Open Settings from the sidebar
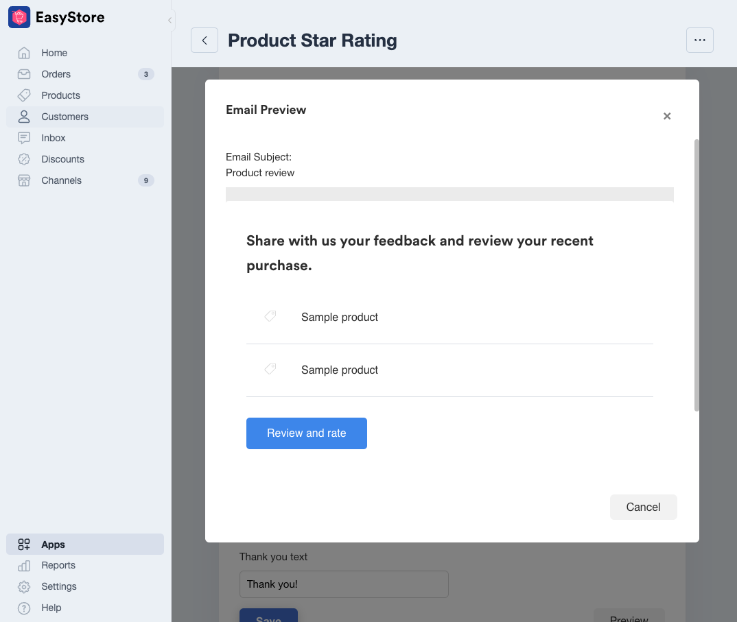This screenshot has width=737, height=622. coord(85,587)
